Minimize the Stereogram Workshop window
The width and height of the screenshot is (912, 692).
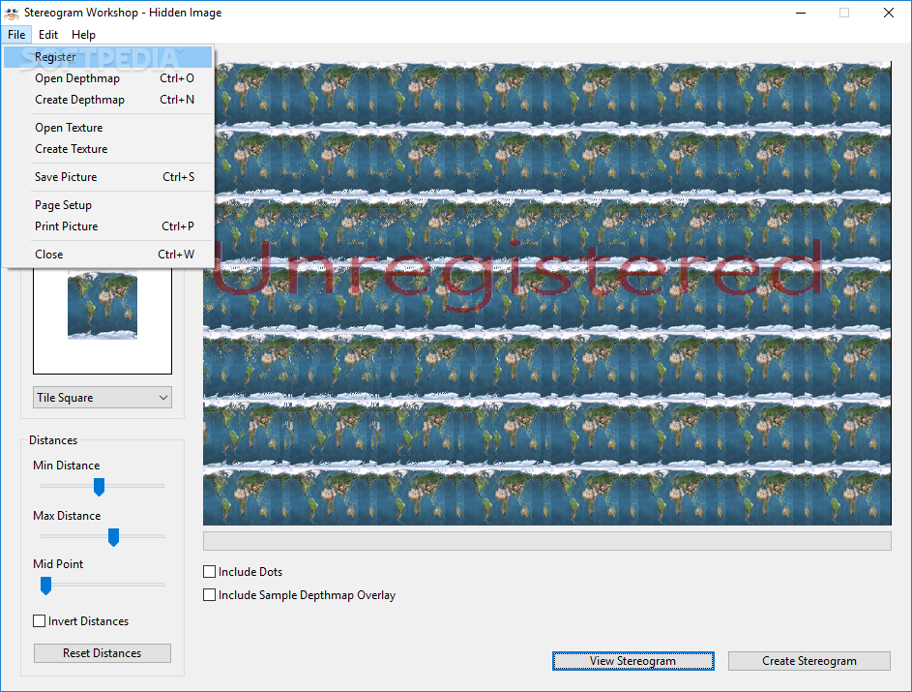(x=801, y=13)
